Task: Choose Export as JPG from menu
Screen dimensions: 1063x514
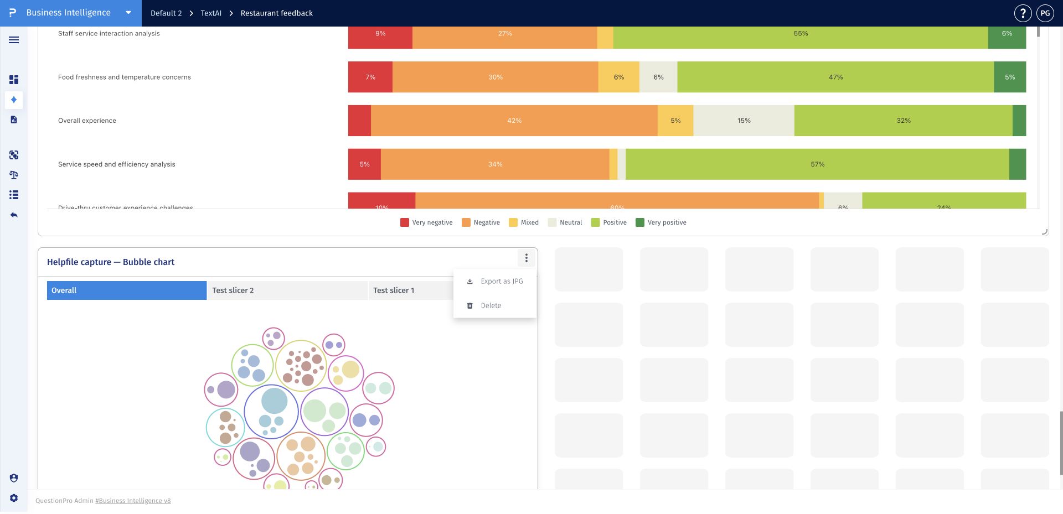Action: tap(495, 281)
